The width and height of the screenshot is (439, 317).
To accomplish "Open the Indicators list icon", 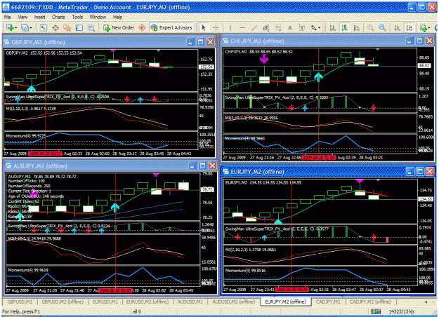I will point(424,27).
